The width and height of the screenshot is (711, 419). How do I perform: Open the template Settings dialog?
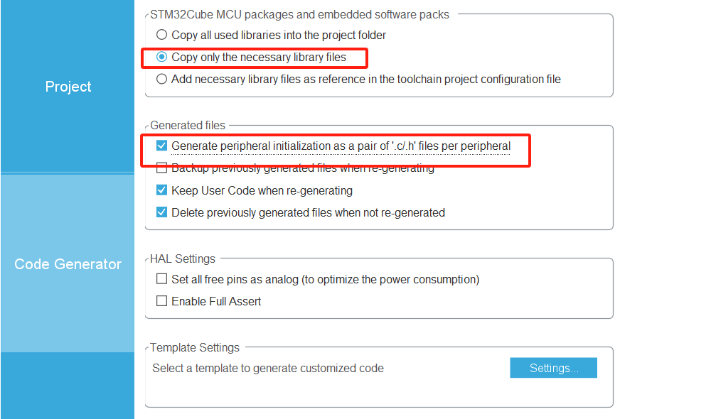[x=553, y=367]
